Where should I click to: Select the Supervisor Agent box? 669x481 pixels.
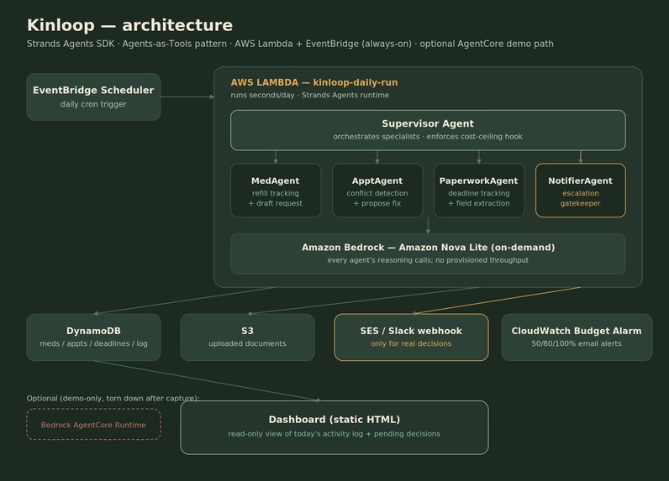point(428,130)
